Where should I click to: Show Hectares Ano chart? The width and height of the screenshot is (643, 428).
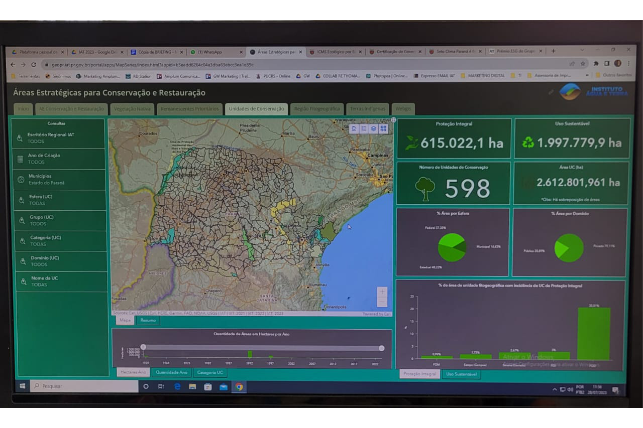pyautogui.click(x=133, y=372)
